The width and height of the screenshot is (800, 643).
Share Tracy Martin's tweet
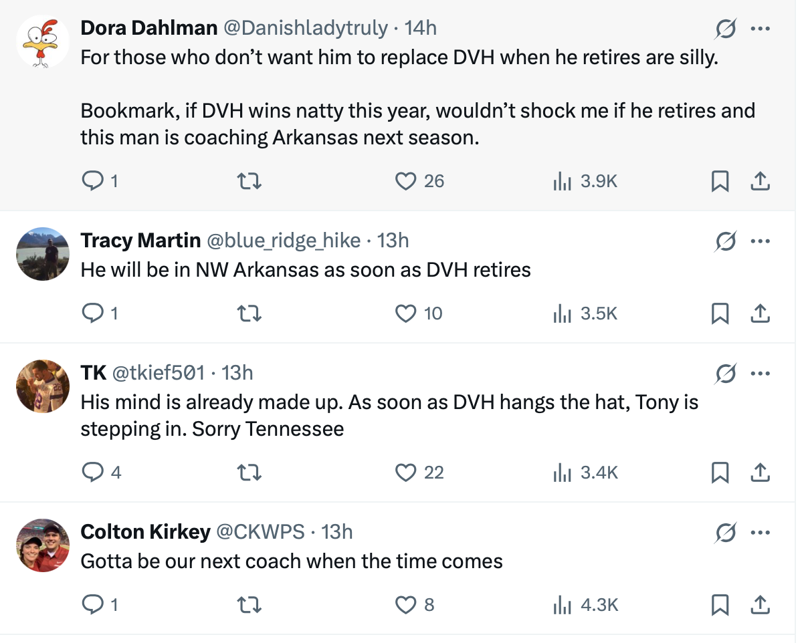click(x=760, y=313)
